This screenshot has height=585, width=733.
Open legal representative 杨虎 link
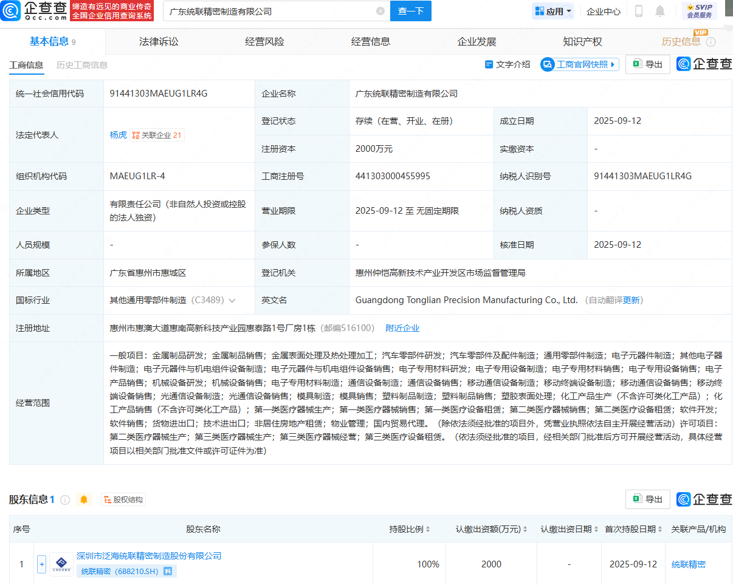coord(118,135)
